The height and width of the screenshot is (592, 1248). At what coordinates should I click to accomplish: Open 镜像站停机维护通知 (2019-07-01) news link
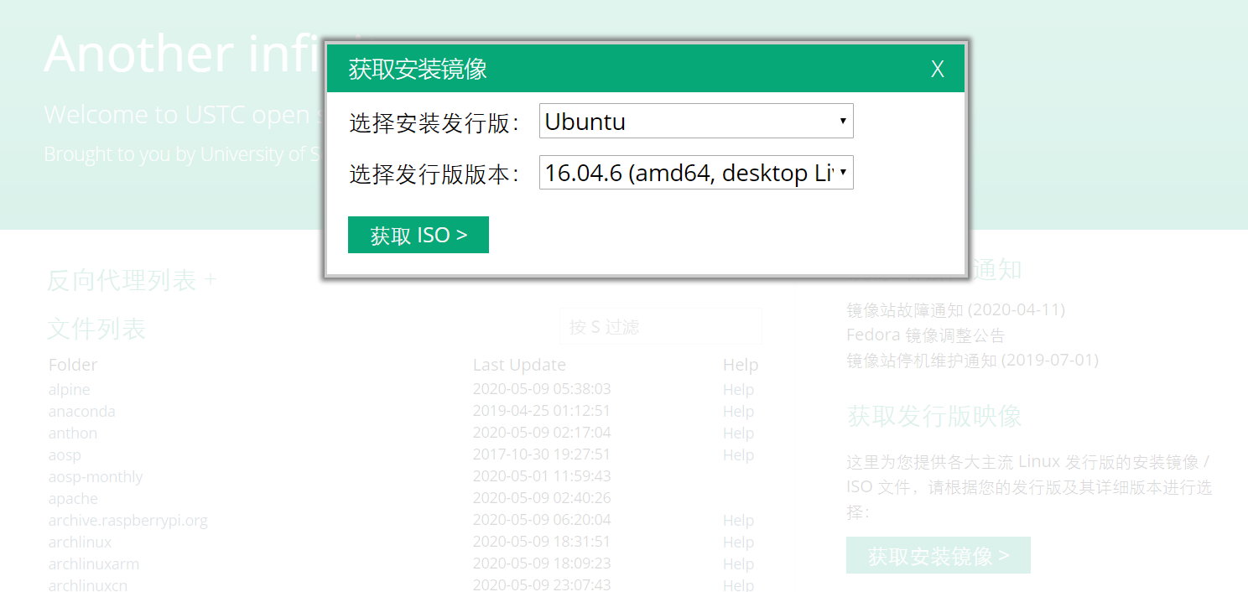pos(972,360)
